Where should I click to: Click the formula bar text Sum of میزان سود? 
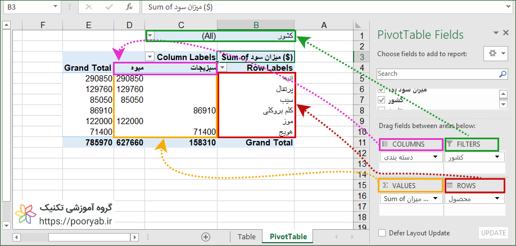point(180,7)
